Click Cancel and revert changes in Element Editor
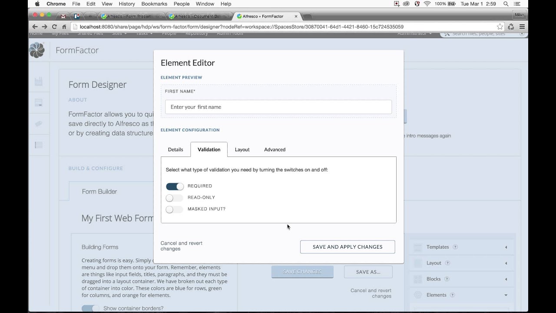 pyautogui.click(x=182, y=246)
